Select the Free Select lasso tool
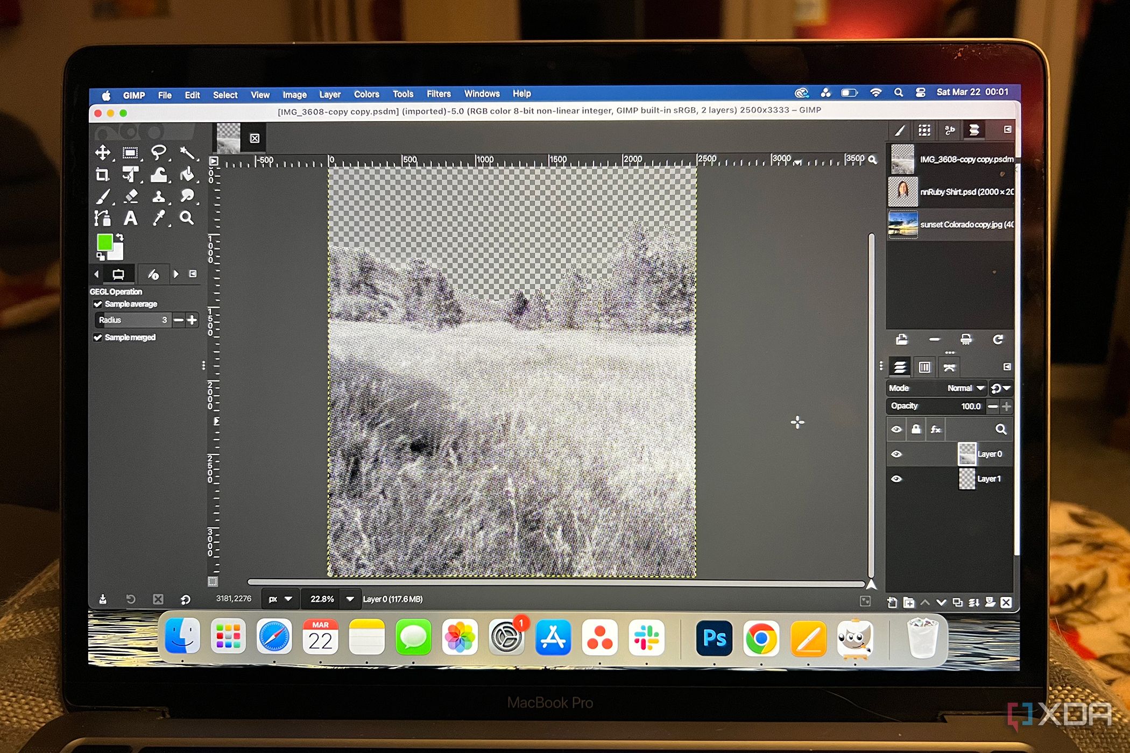This screenshot has height=753, width=1130. [x=158, y=153]
